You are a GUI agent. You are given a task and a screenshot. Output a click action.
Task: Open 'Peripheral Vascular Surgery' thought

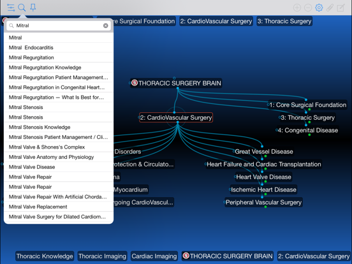[264, 203]
